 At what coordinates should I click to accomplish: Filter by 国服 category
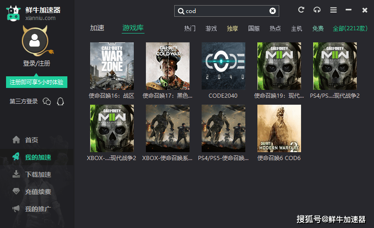[254, 28]
